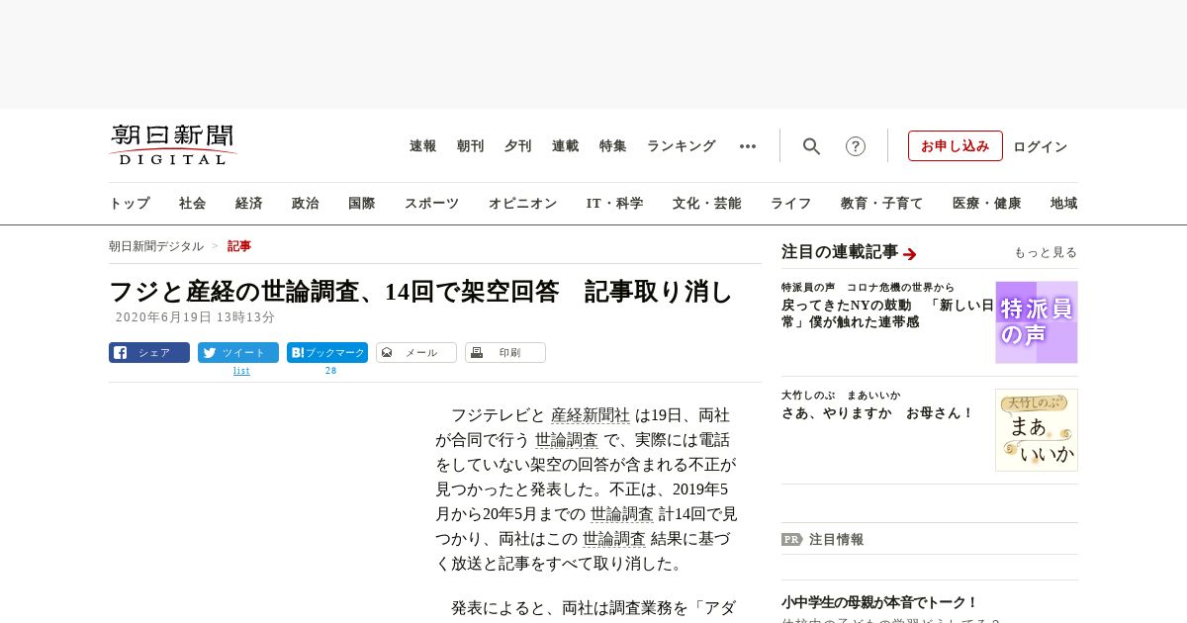Viewport: 1187px width, 623px height.
Task: Go to 教育・子育て section
Action: coord(882,204)
